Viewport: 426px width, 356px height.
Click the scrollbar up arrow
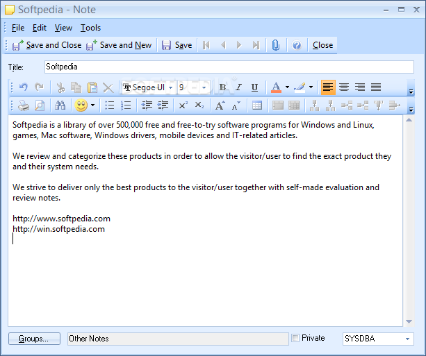pos(409,120)
